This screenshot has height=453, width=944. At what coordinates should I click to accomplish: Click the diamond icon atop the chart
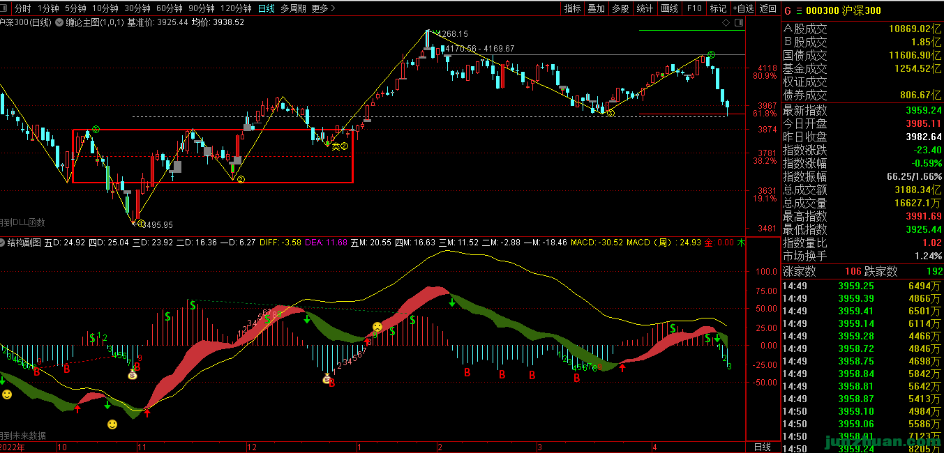pyautogui.click(x=726, y=23)
